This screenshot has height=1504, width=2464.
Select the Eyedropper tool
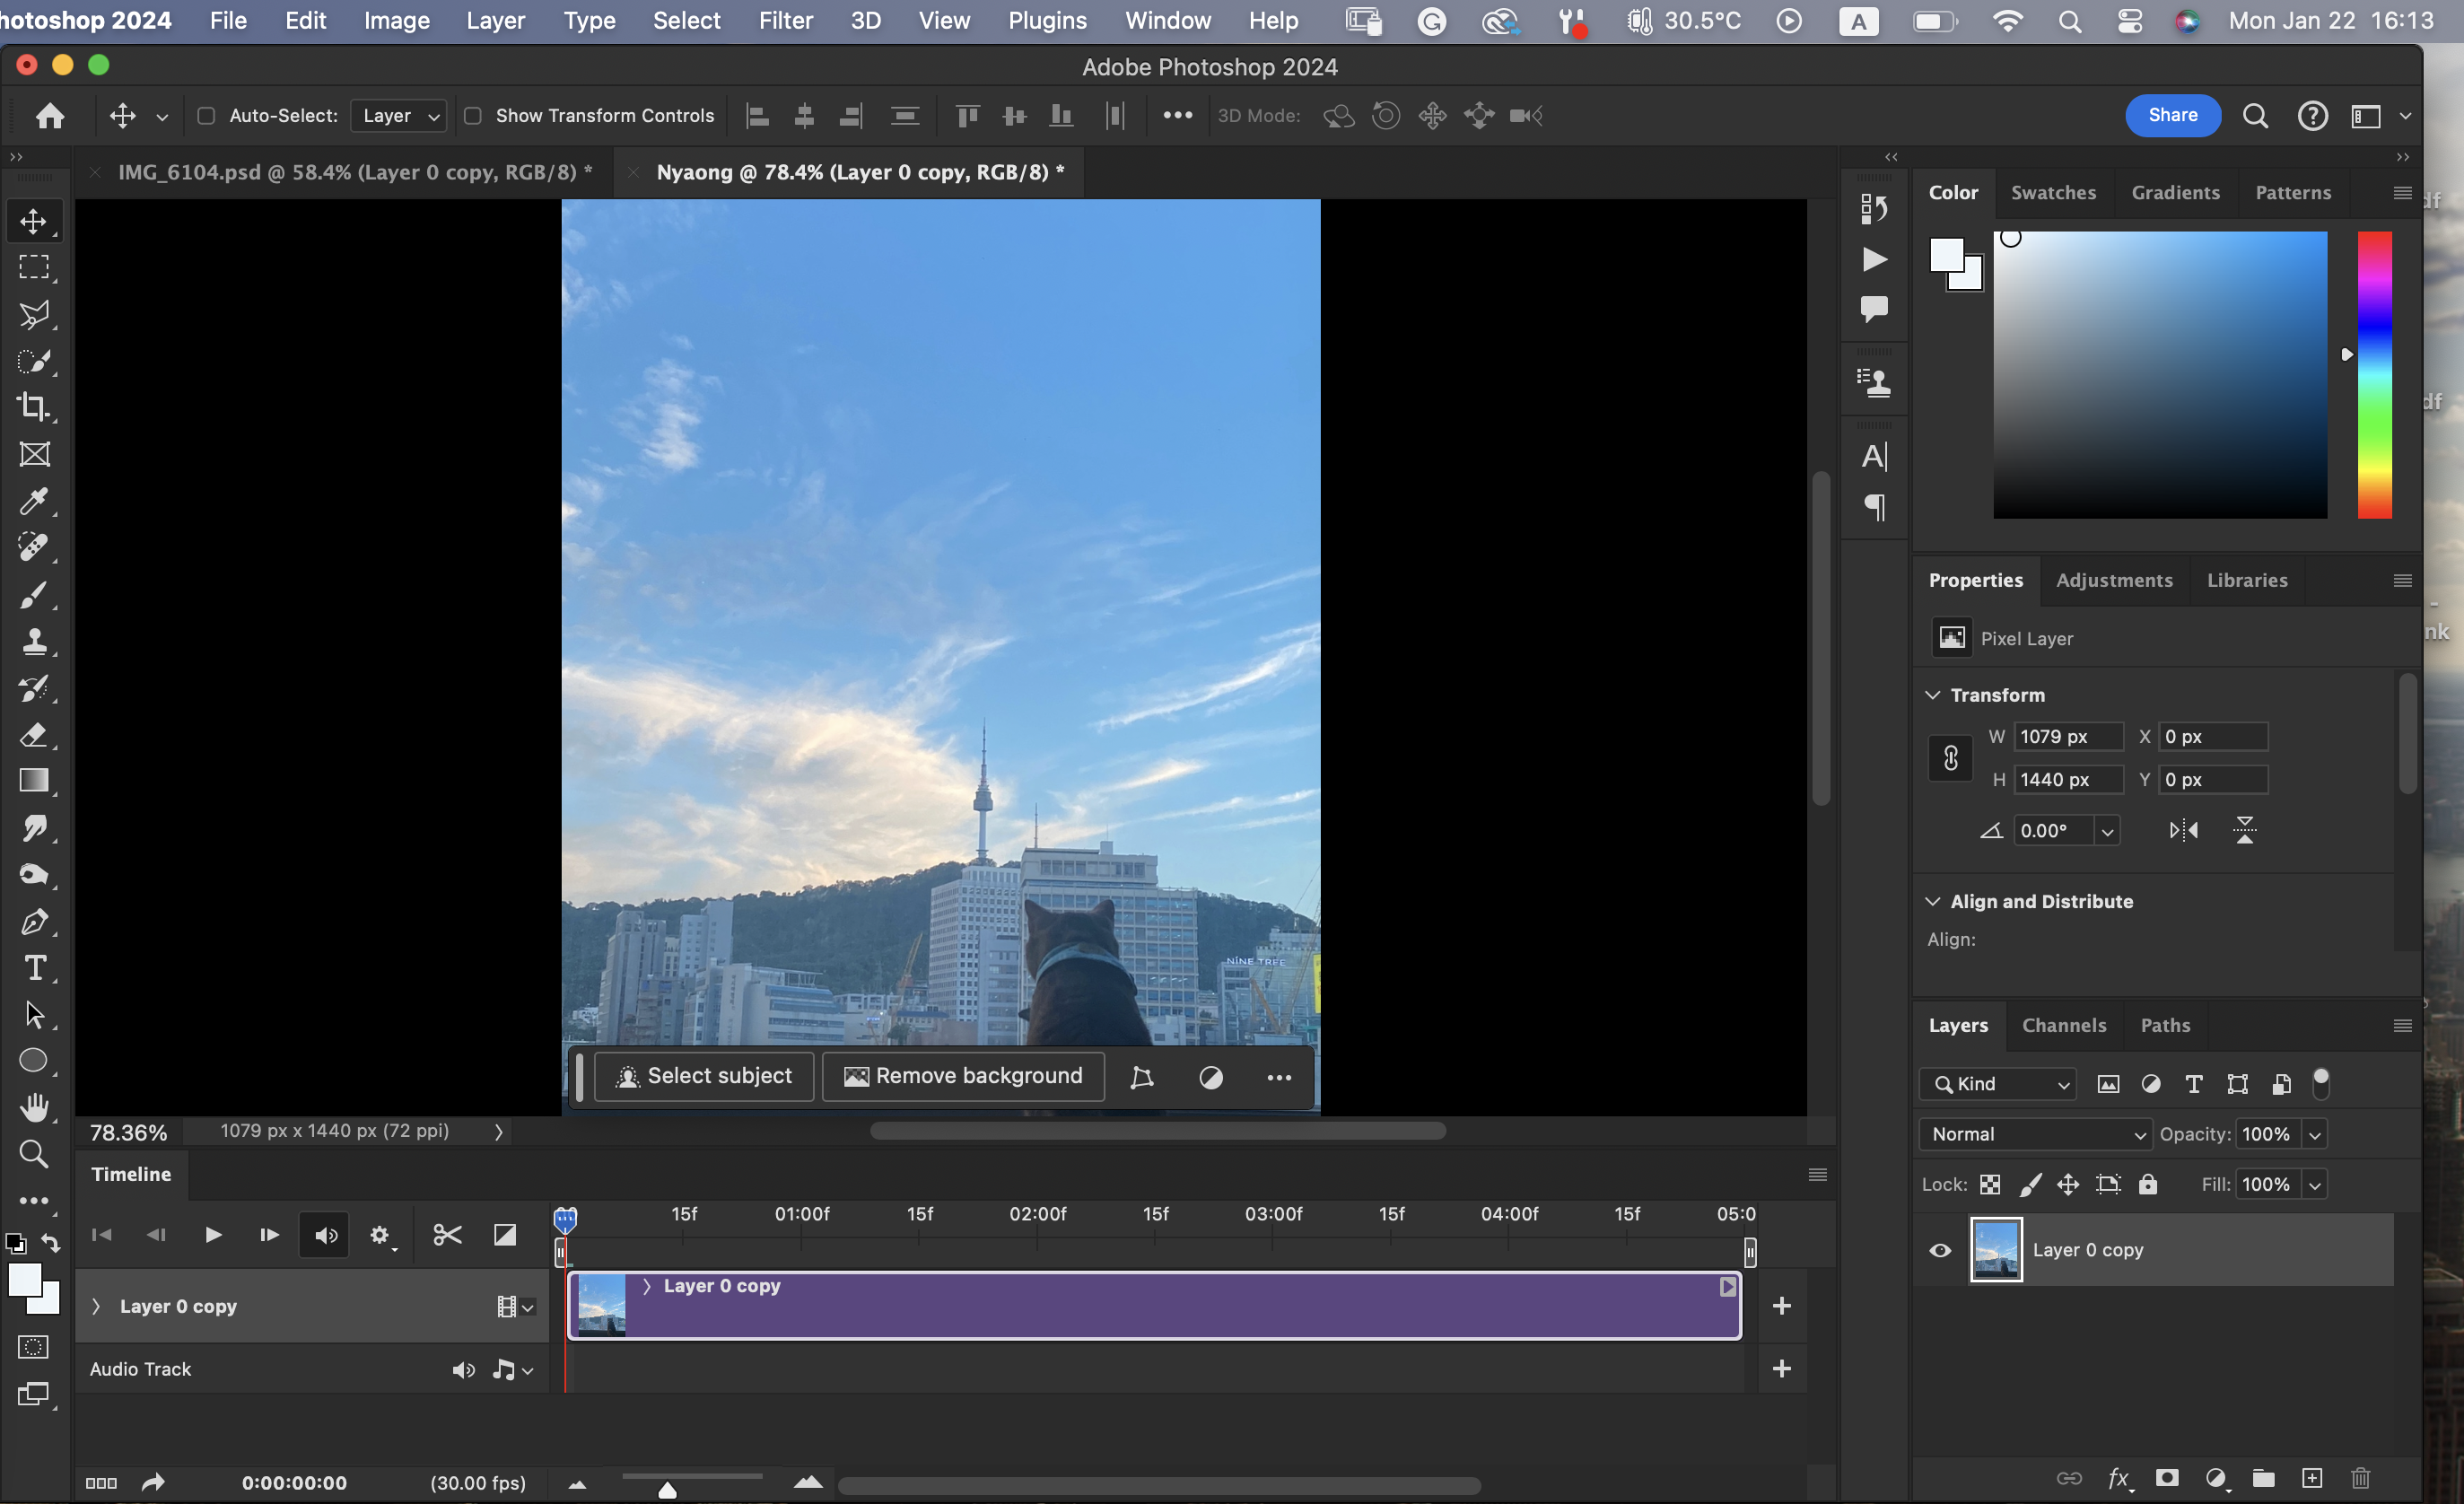pyautogui.click(x=34, y=501)
